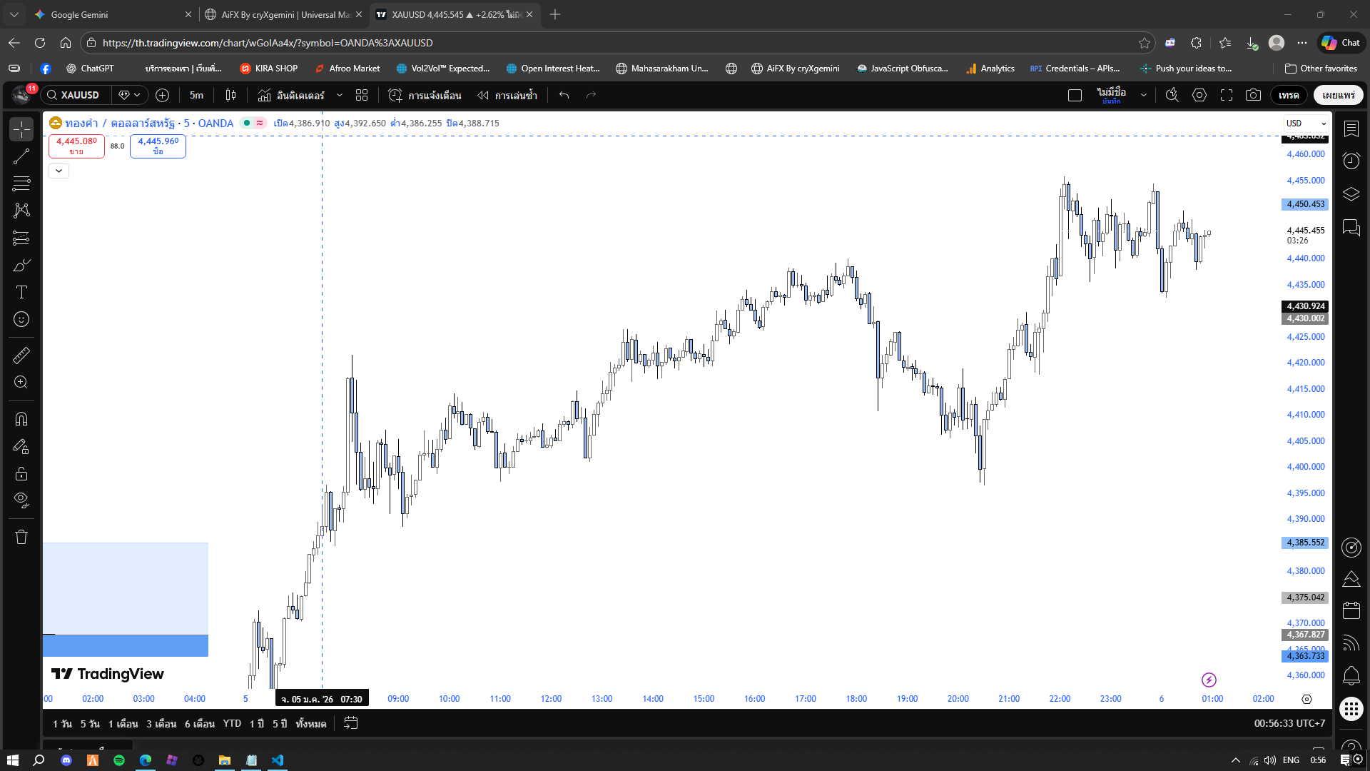Open chart settings gear icon
1370x771 pixels.
[1199, 95]
